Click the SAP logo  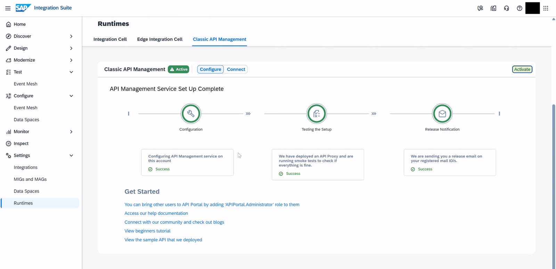pos(23,8)
